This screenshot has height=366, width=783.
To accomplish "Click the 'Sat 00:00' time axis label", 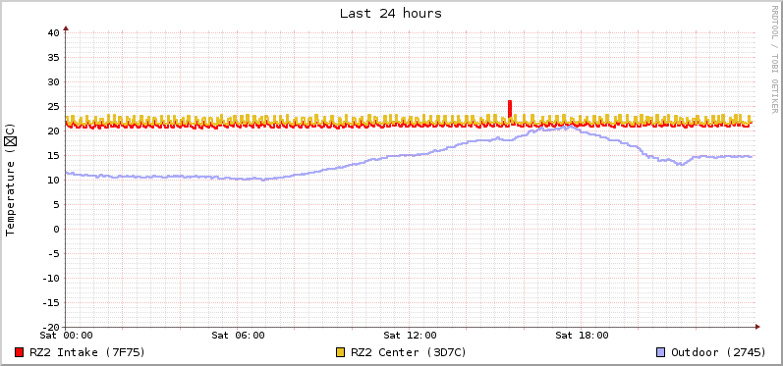I will click(x=67, y=336).
